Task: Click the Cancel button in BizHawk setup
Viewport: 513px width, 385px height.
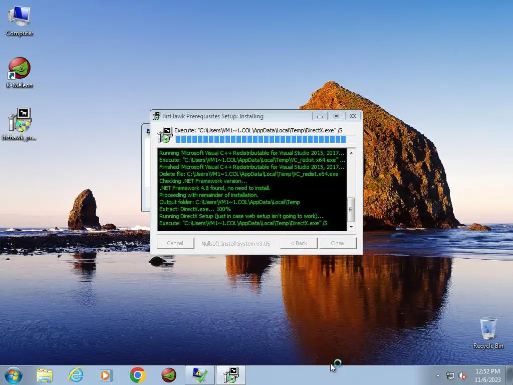Action: (x=175, y=243)
